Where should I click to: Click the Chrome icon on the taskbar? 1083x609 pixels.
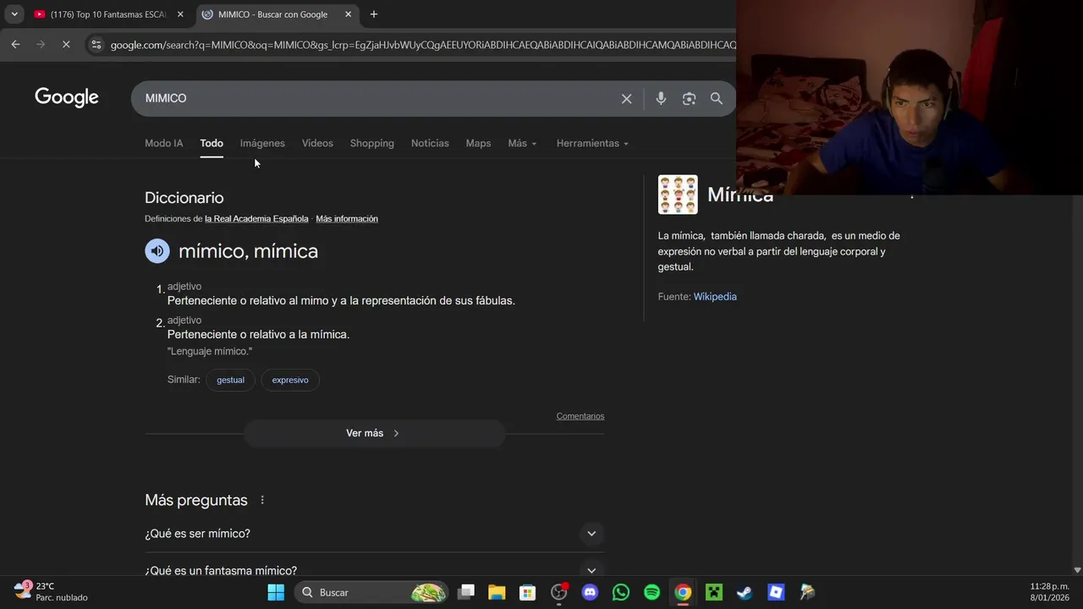tap(683, 592)
